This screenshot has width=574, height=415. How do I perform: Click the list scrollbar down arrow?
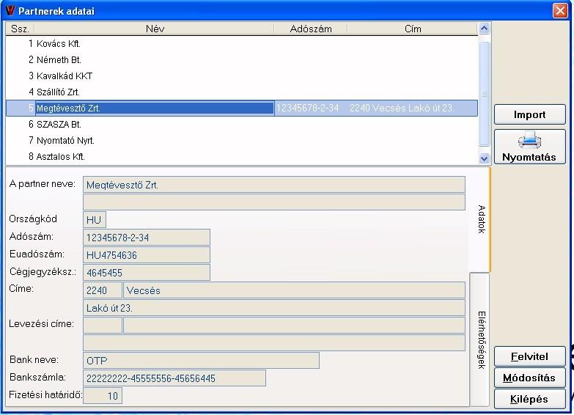484,158
